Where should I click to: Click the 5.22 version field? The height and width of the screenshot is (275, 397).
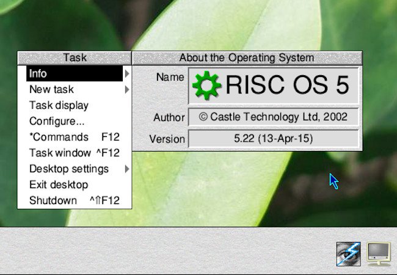point(273,139)
